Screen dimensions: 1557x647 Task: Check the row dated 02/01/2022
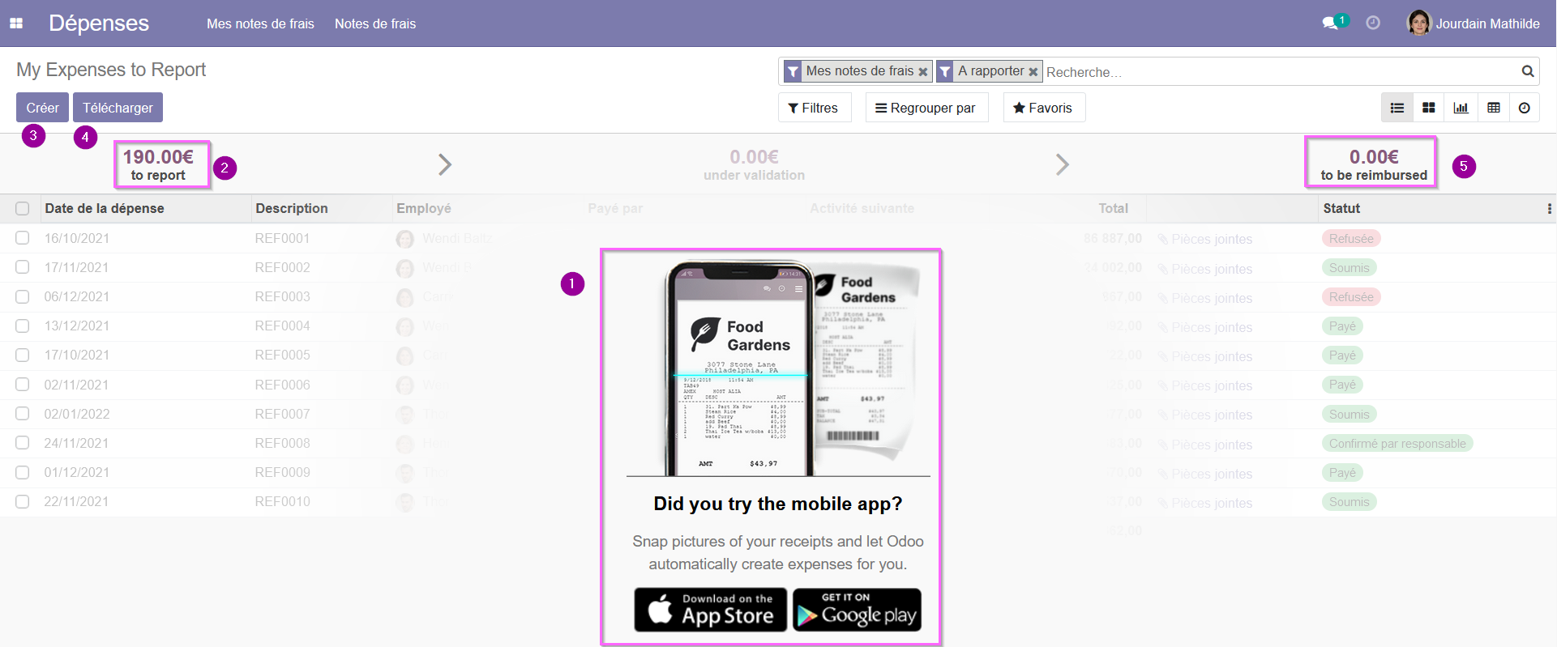pos(23,414)
